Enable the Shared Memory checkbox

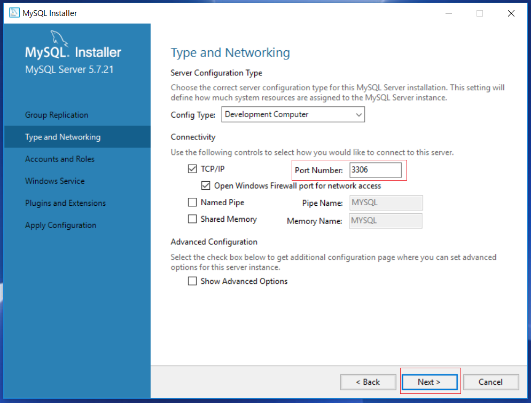click(x=192, y=219)
